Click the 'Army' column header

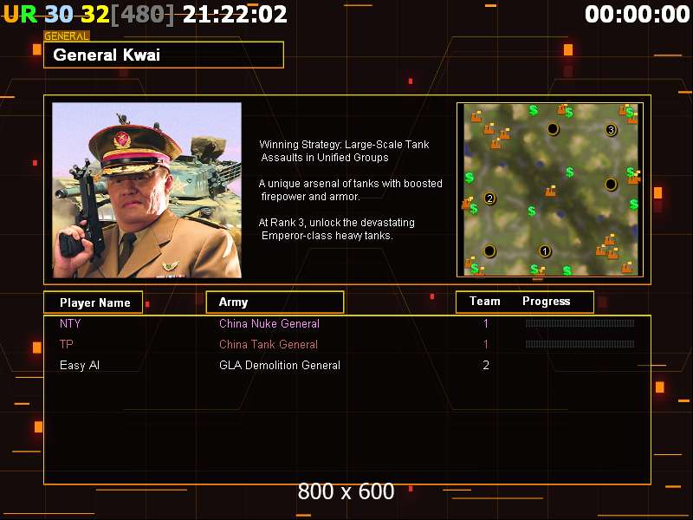click(275, 302)
